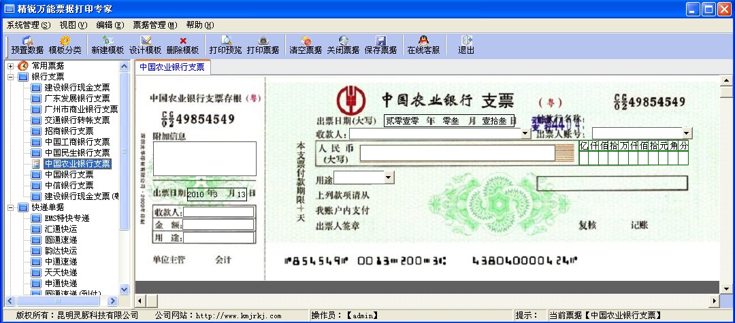Collapse the 银行支票 tree node
Screen dimensions: 735x323
11,77
